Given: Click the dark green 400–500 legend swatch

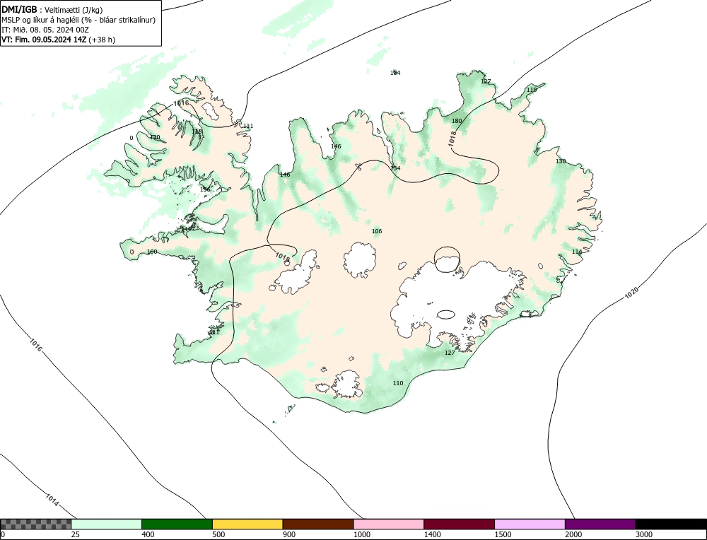Looking at the screenshot, I should point(177,524).
